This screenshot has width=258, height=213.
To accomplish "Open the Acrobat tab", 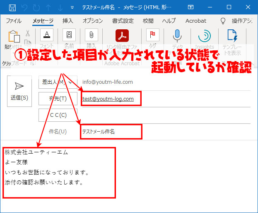I will click(196, 21).
